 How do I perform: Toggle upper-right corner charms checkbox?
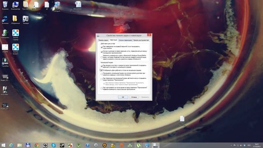[x=102, y=47]
